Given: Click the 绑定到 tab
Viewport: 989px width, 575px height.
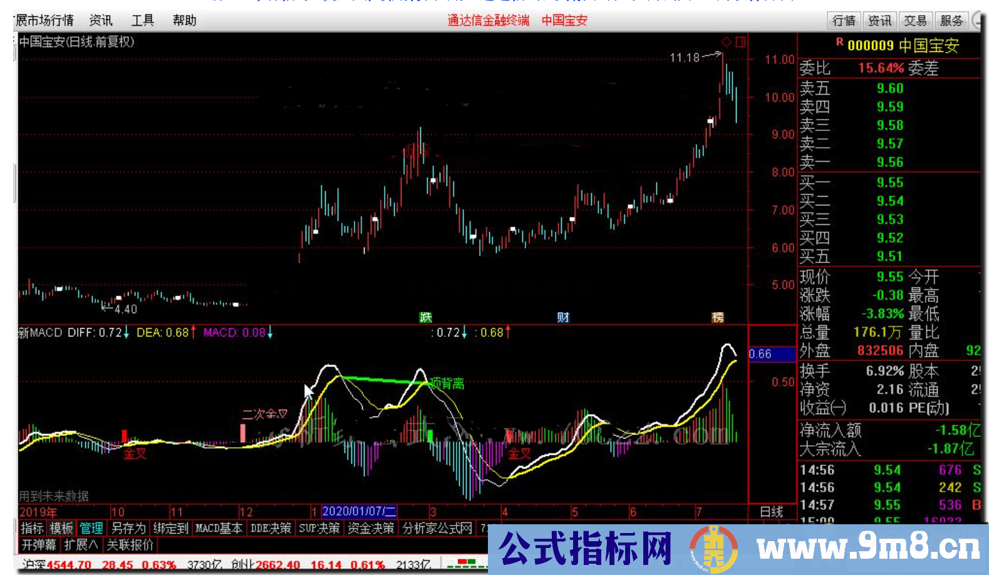Looking at the screenshot, I should [x=171, y=528].
